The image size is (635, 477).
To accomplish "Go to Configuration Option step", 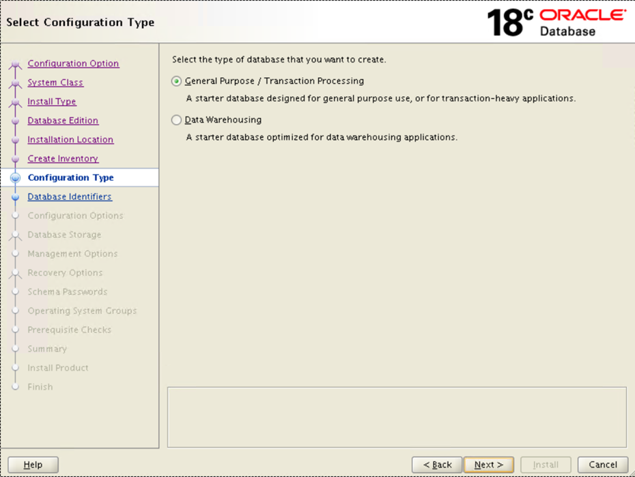I will (x=73, y=63).
